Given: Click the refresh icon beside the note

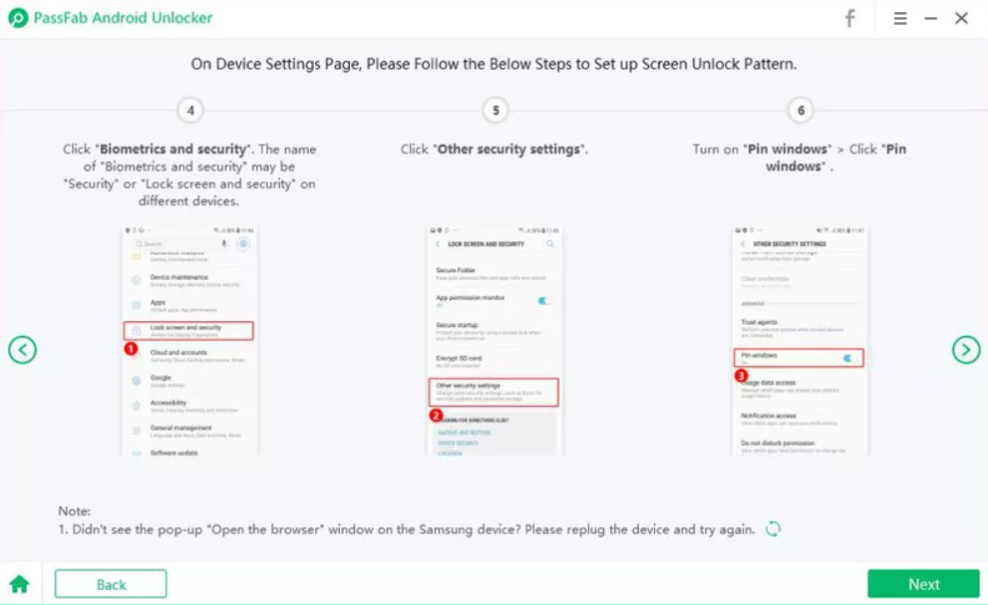Looking at the screenshot, I should [x=773, y=528].
